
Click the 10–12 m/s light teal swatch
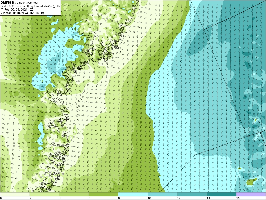(x=163, y=194)
